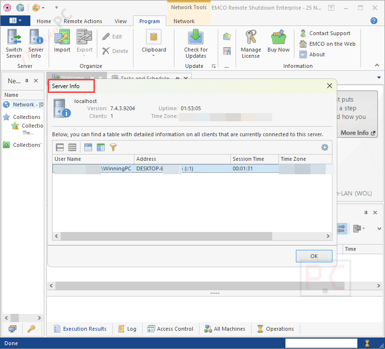Click the globe icon in quick access toolbar
The width and height of the screenshot is (385, 349).
[x=20, y=8]
